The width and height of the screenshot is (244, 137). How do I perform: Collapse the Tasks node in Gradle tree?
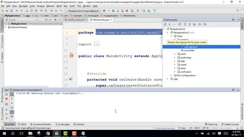click(x=171, y=36)
